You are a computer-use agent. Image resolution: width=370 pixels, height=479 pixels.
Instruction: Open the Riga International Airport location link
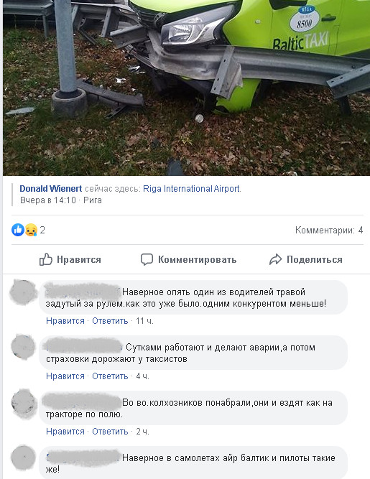click(x=191, y=189)
